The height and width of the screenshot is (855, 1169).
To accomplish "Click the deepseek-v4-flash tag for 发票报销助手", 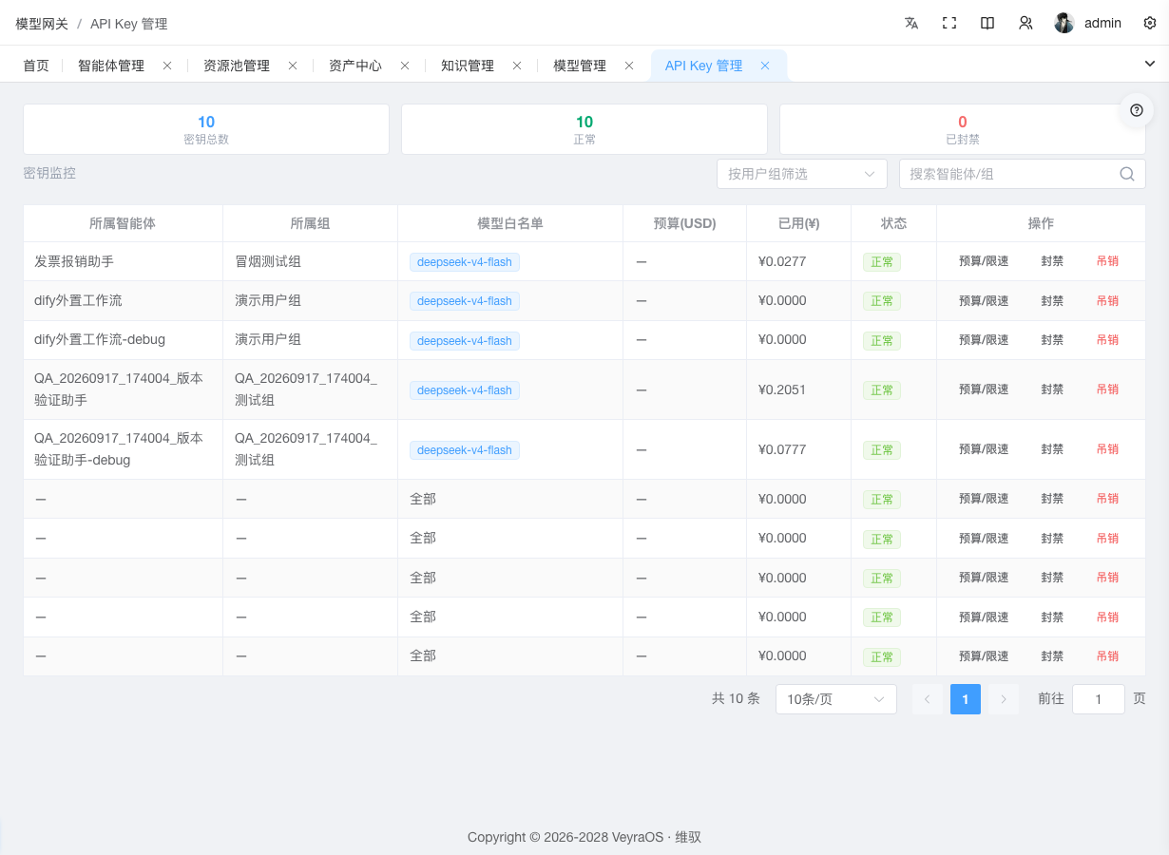I will click(465, 262).
